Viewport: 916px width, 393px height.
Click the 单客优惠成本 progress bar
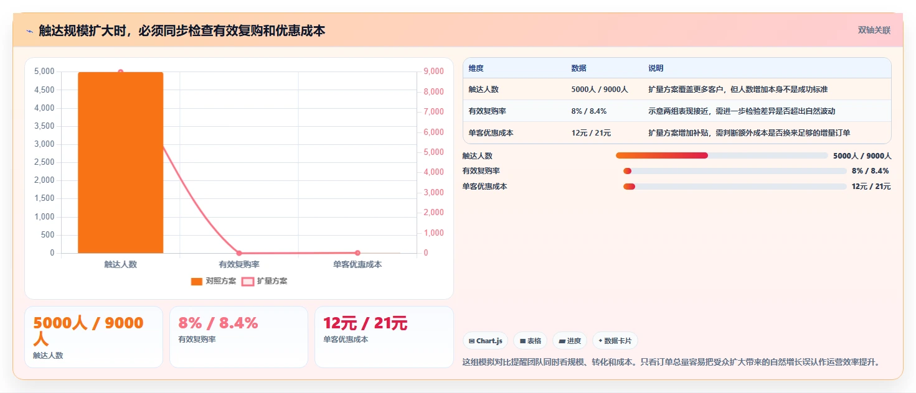pyautogui.click(x=735, y=187)
